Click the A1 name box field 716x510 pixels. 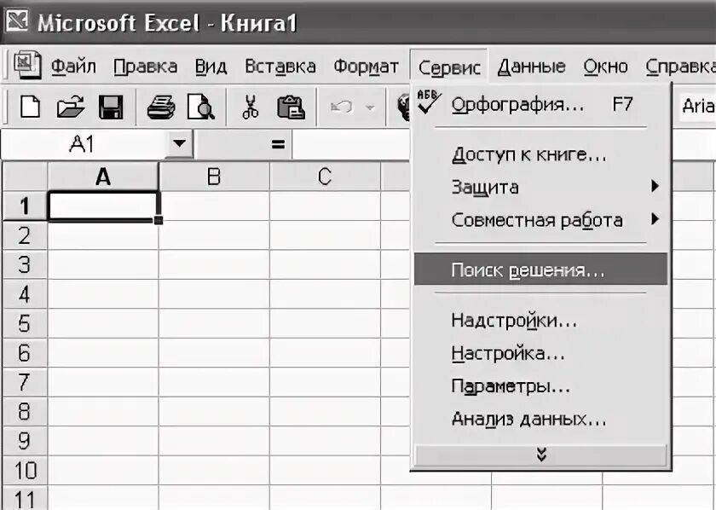pyautogui.click(x=84, y=145)
